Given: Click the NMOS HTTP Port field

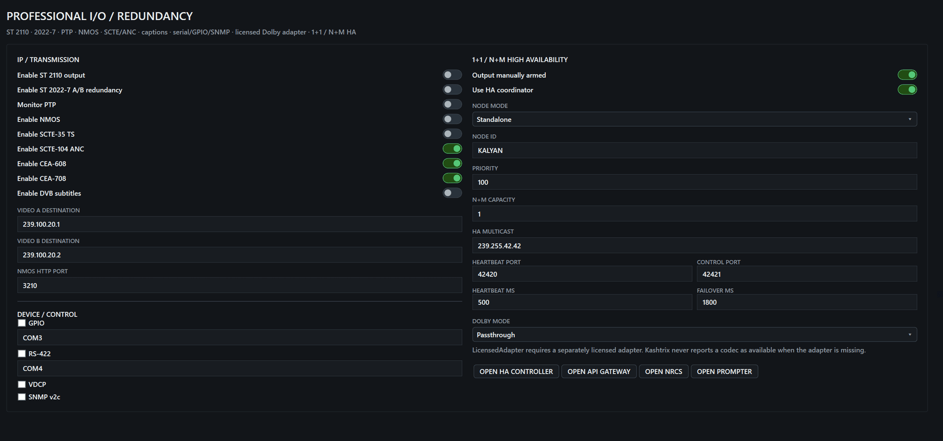Looking at the screenshot, I should pyautogui.click(x=240, y=285).
